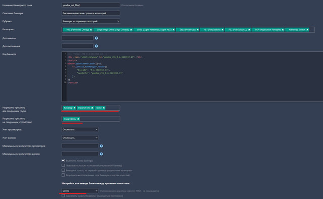Remove the PSP (PlayStation Portable) category tag

pyautogui.click(x=283, y=30)
